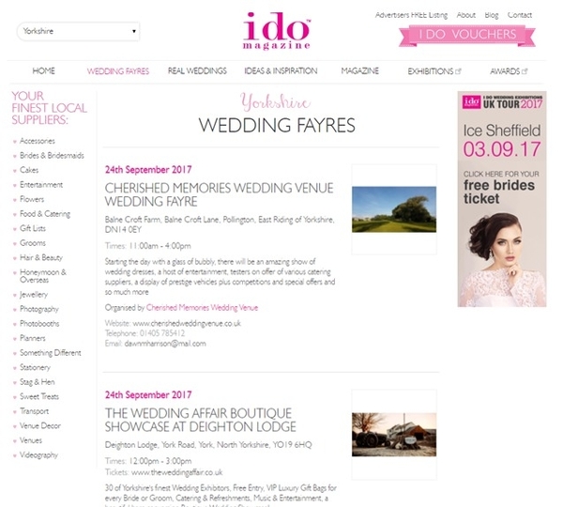Open Sweet Treats supplier category
This screenshot has height=507, width=563.
[39, 397]
